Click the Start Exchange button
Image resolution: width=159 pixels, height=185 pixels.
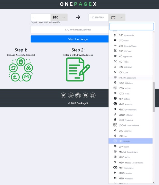point(70,39)
